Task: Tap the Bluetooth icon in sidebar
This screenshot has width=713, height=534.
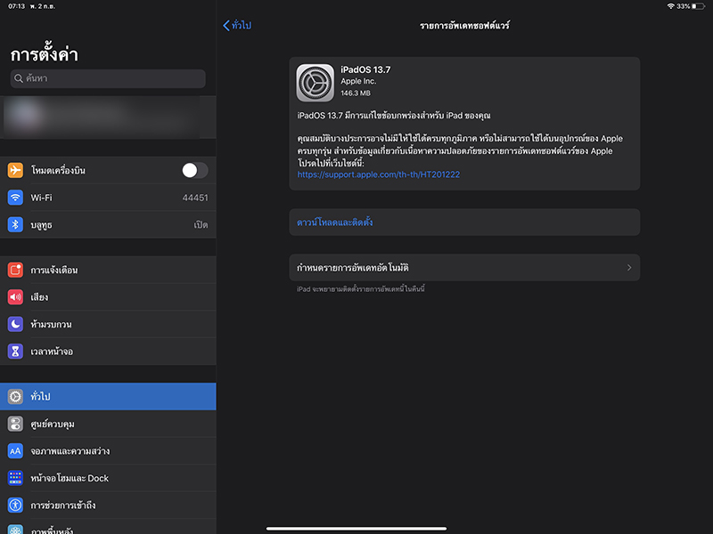Action: coord(15,225)
